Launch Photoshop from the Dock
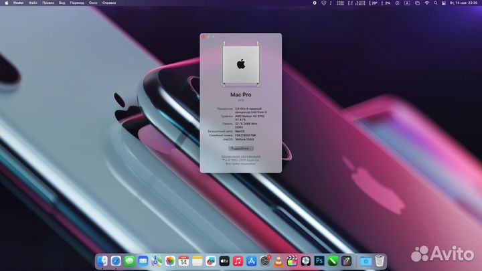Viewport: 482px width, 271px height. [x=319, y=261]
